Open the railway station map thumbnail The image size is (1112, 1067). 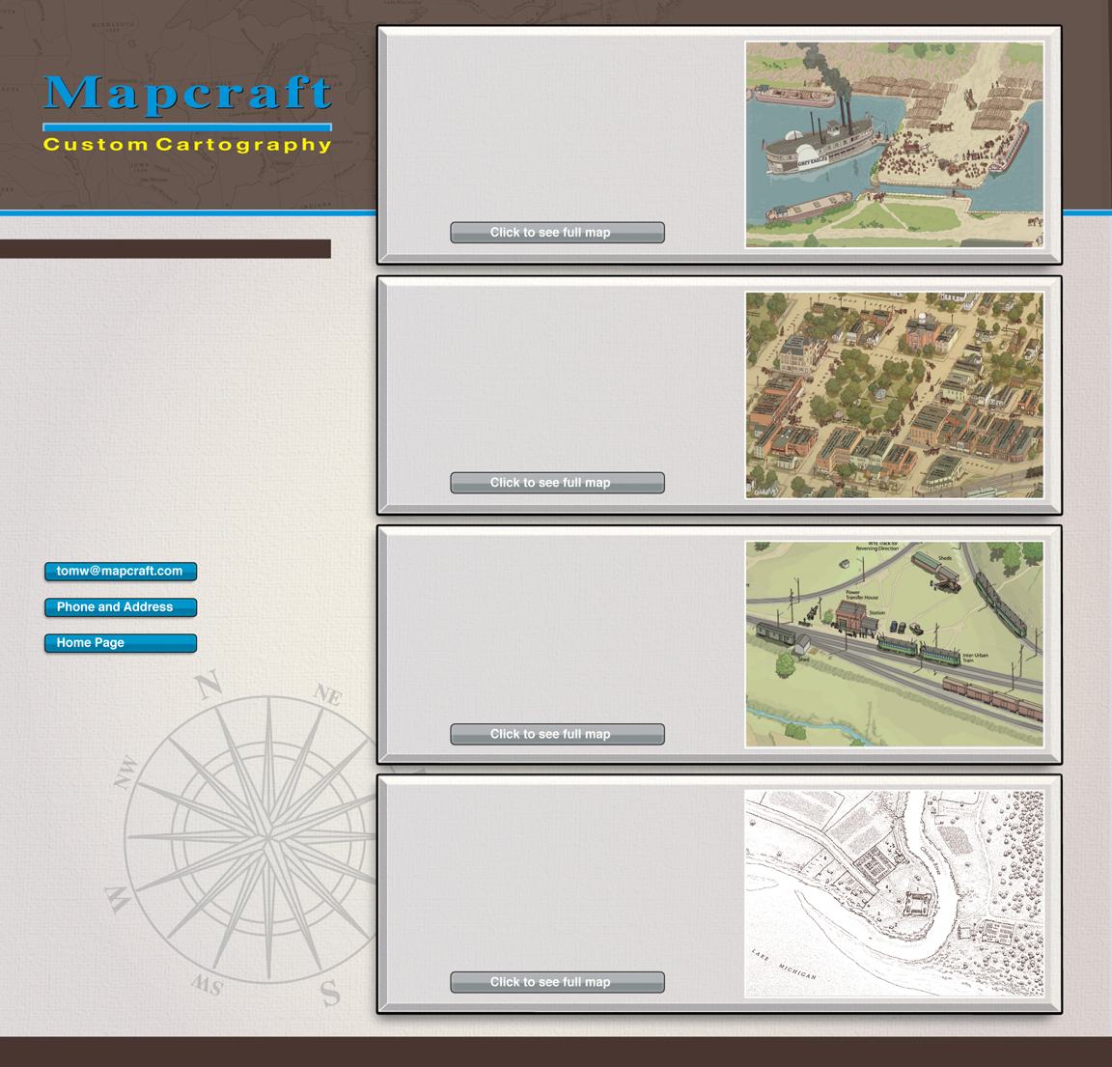point(894,644)
